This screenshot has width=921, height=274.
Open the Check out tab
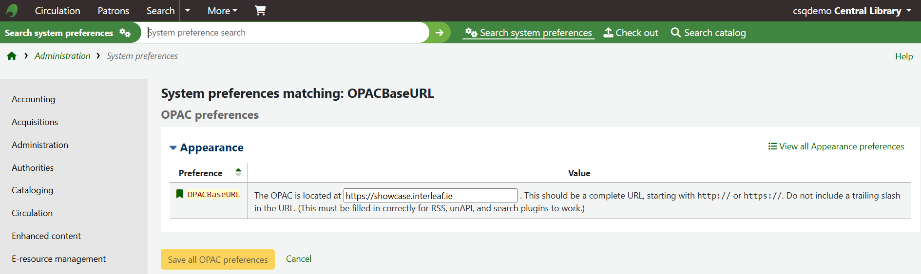pyautogui.click(x=631, y=33)
